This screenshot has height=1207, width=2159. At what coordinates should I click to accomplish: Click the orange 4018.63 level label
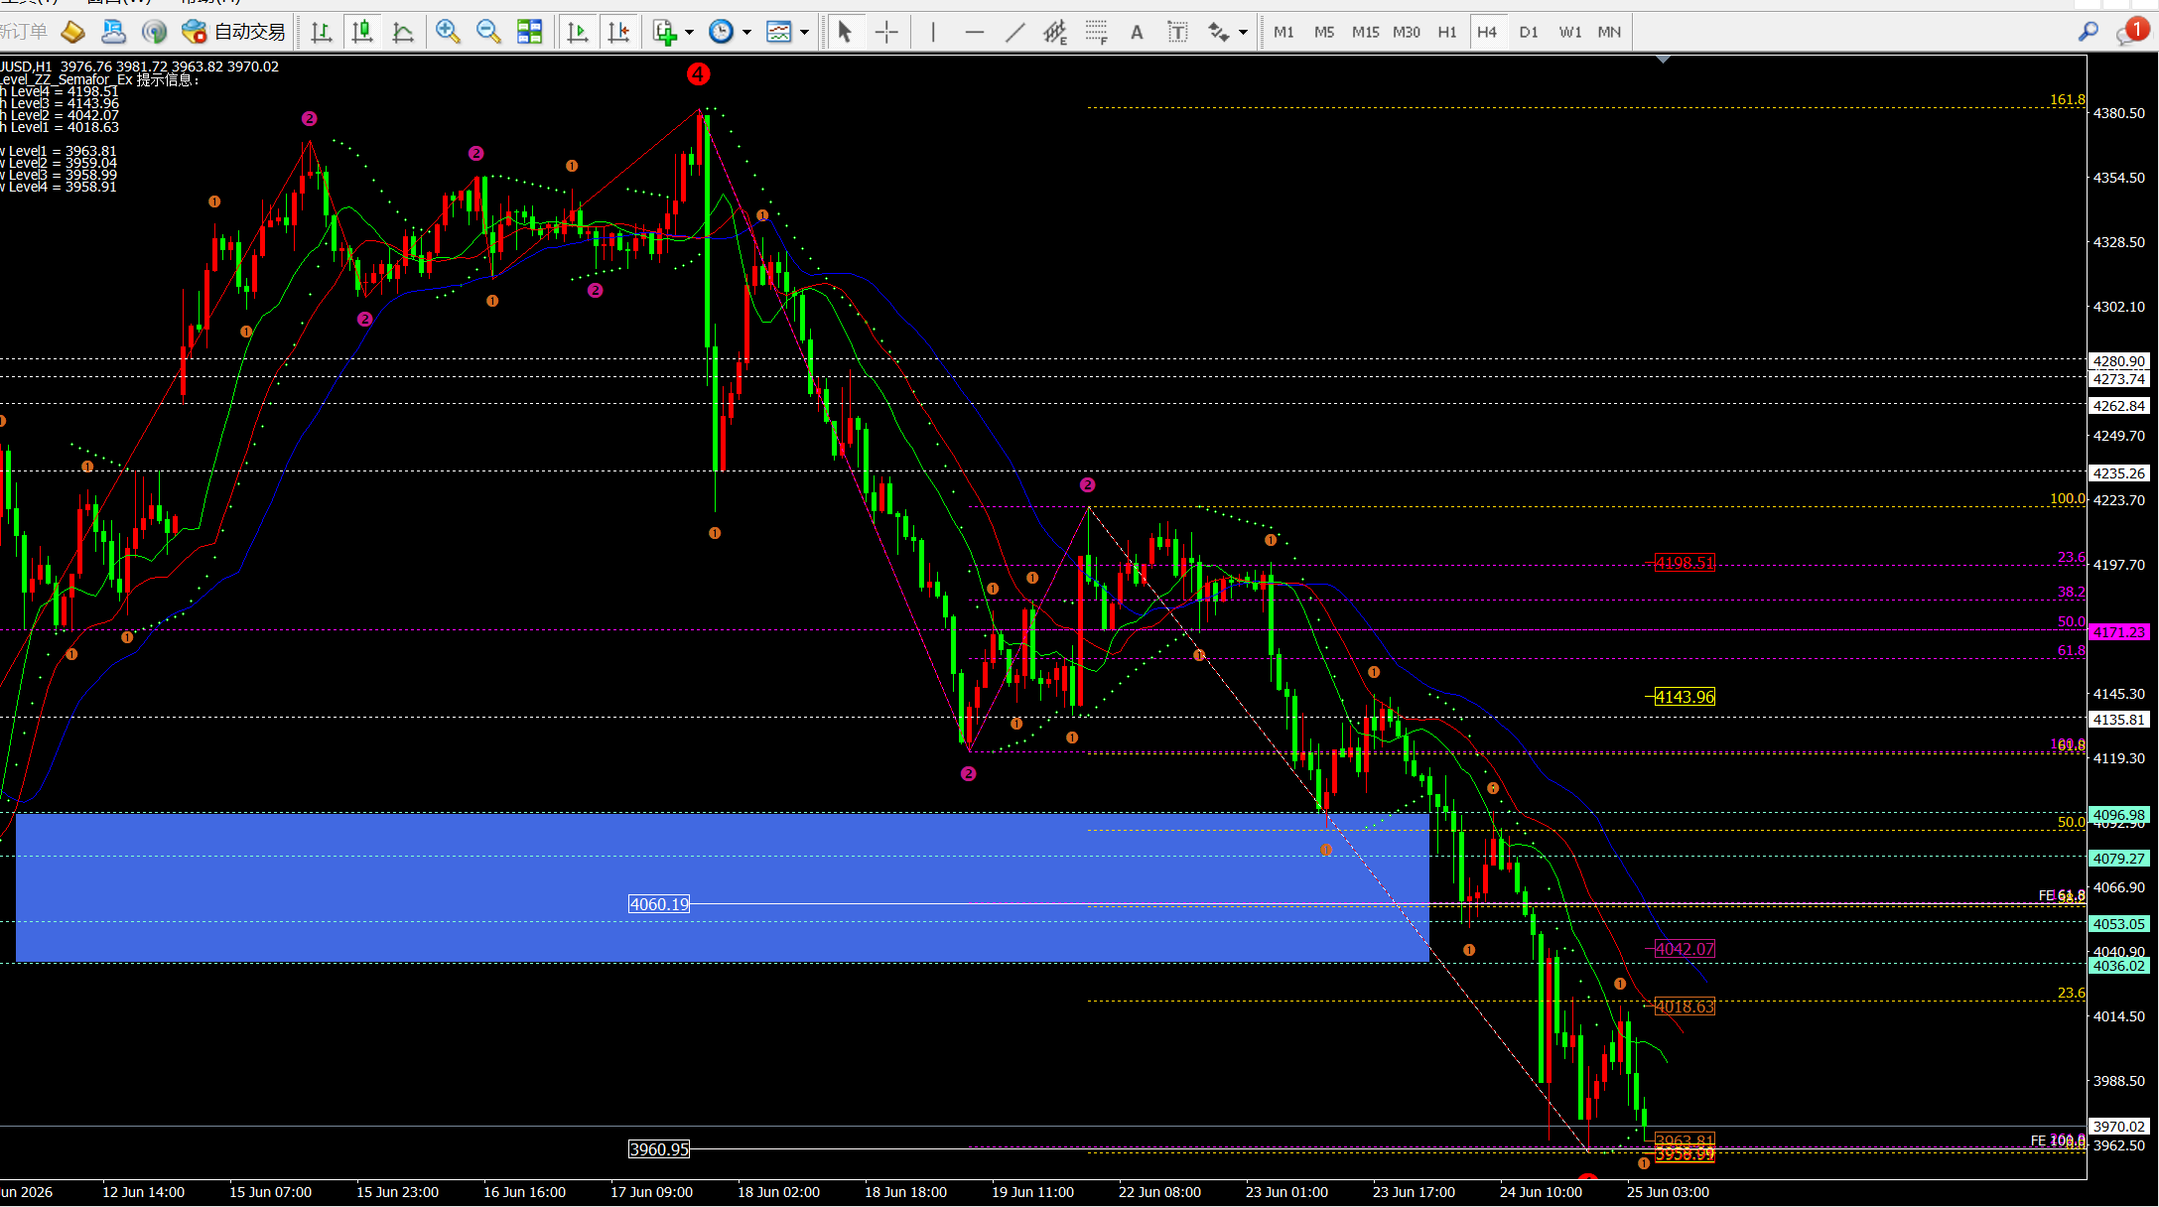point(1685,1006)
